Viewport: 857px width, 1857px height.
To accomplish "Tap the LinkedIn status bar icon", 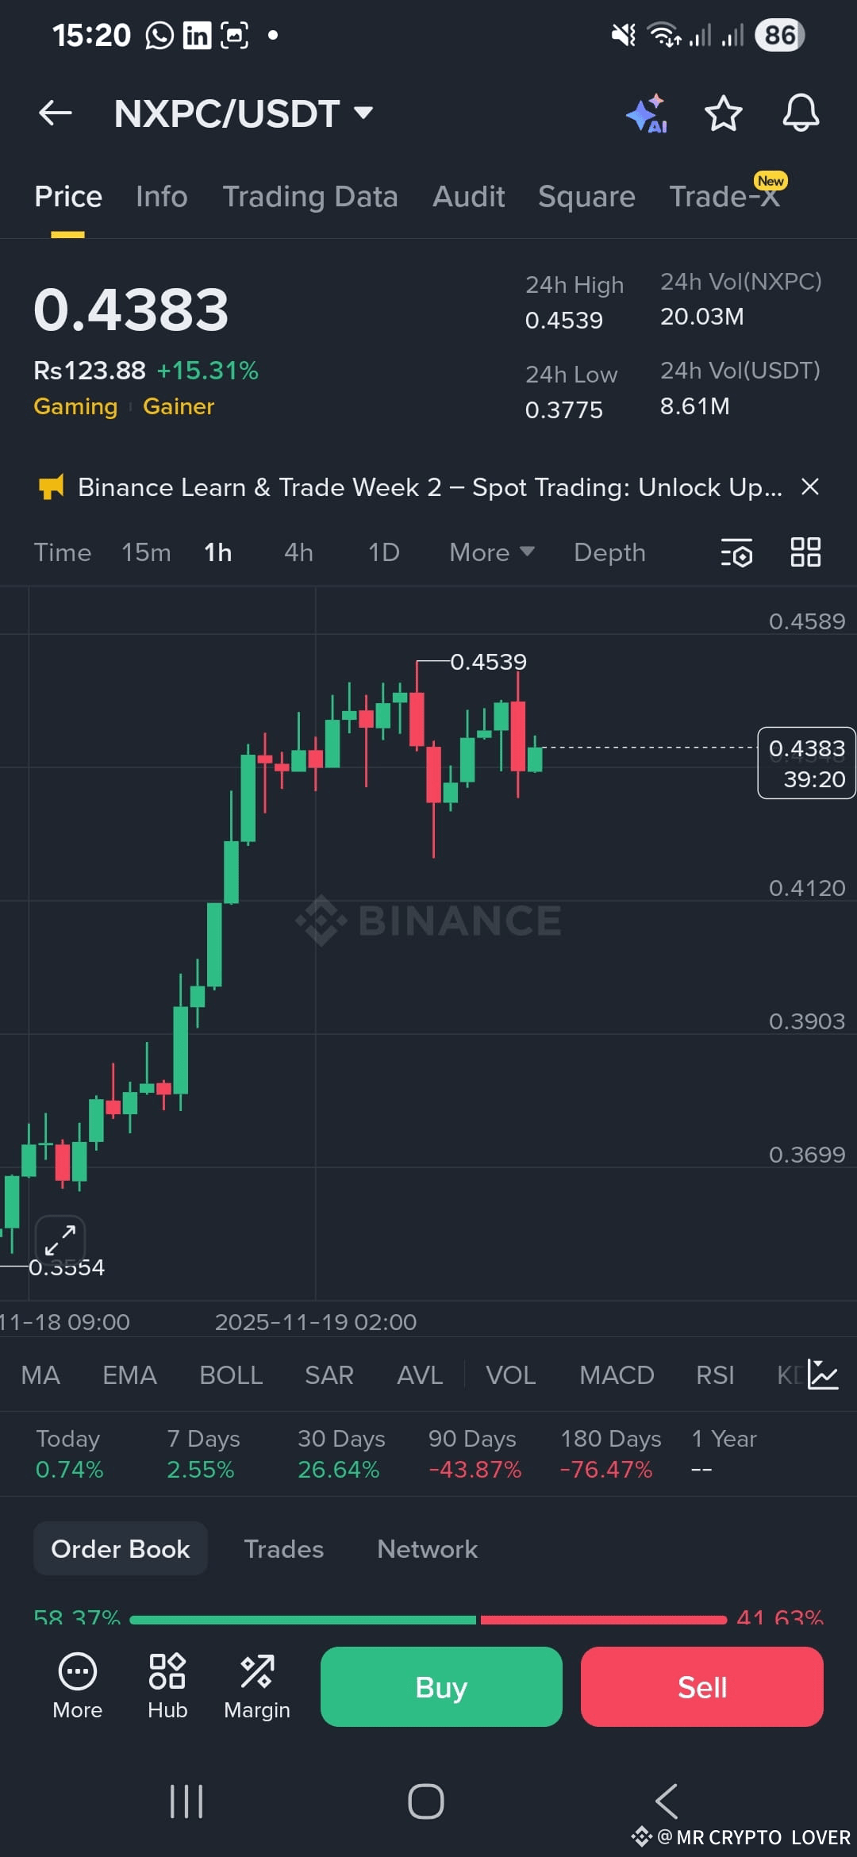I will click(197, 35).
